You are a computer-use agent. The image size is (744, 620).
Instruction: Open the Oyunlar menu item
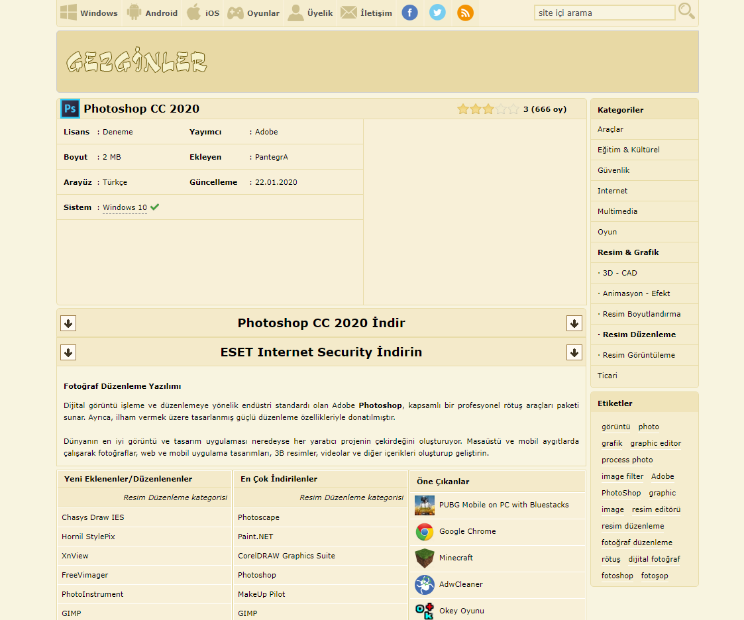[263, 13]
